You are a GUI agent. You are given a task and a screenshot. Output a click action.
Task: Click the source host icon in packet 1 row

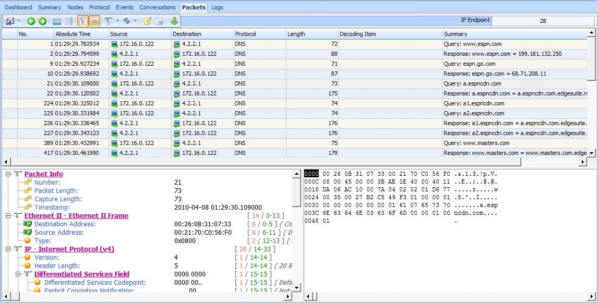point(114,44)
